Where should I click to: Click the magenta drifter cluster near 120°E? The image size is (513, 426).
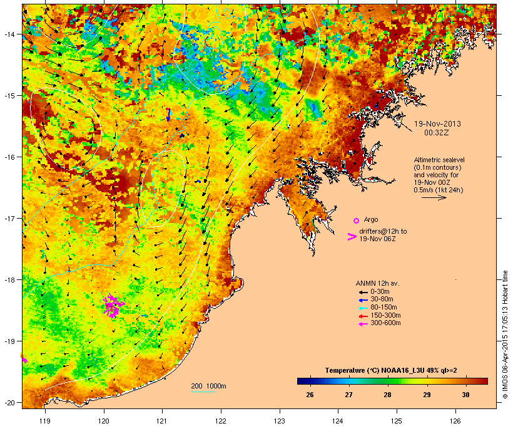tap(113, 306)
